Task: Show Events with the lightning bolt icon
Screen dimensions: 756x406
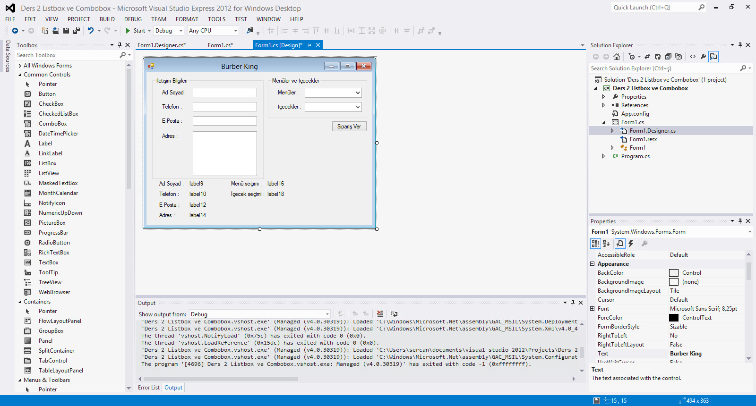Action: tap(631, 244)
